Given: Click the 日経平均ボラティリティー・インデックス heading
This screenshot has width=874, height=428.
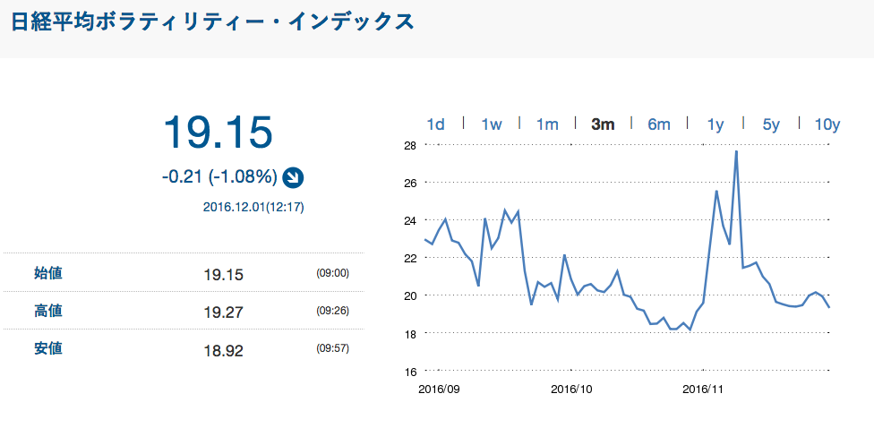Looking at the screenshot, I should (213, 21).
